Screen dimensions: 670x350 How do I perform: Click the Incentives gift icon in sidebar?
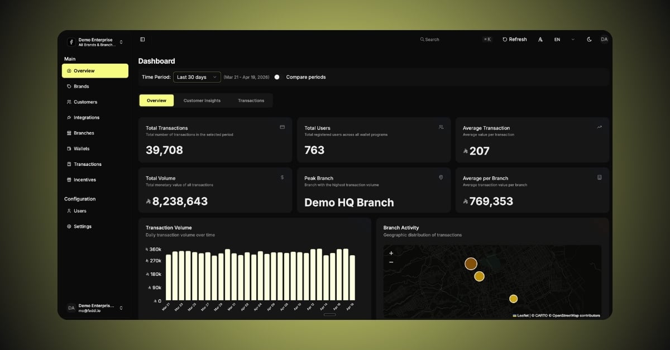69,180
